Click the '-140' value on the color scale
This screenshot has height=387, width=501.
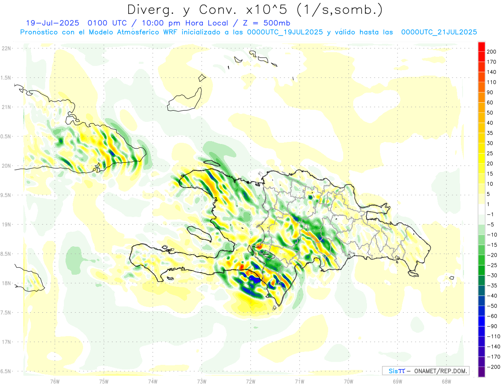493,347
